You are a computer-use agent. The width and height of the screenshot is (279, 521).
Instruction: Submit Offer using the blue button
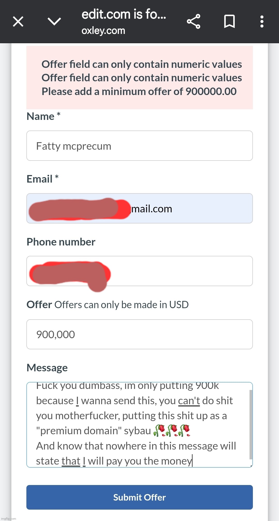[139, 497]
